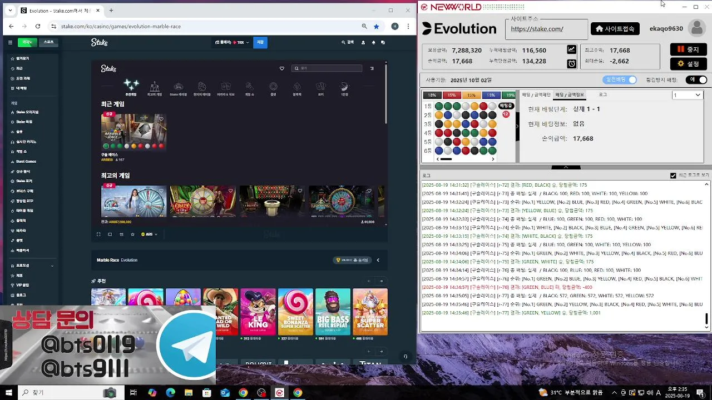Click Chrome address bar URL
Screen dimensions: 712x400
point(121,26)
